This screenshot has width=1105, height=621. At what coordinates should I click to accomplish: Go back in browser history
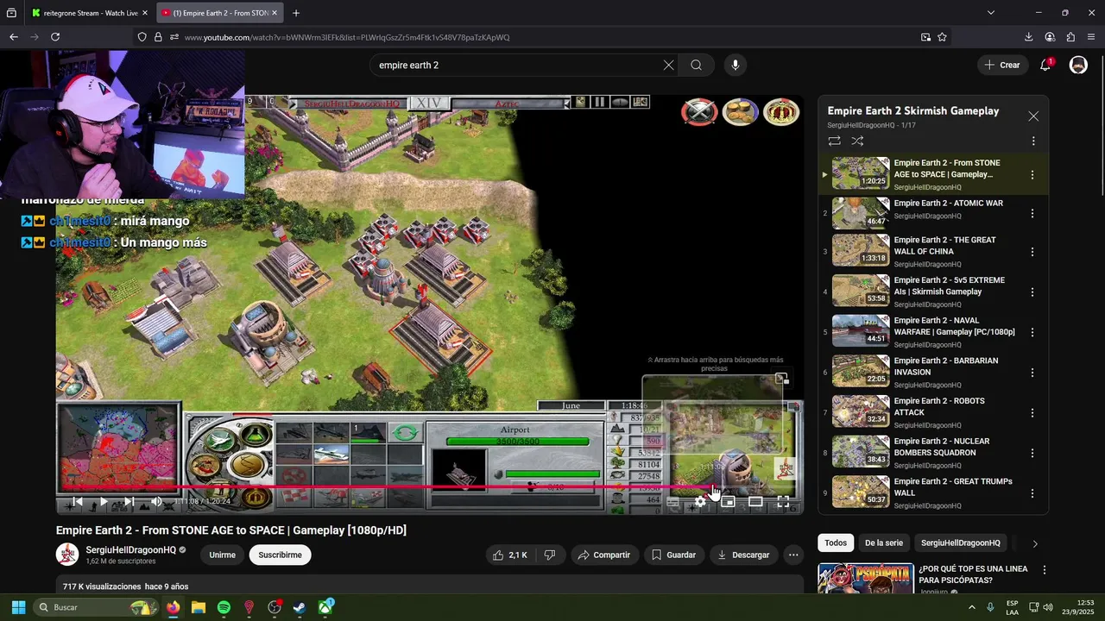tap(14, 37)
